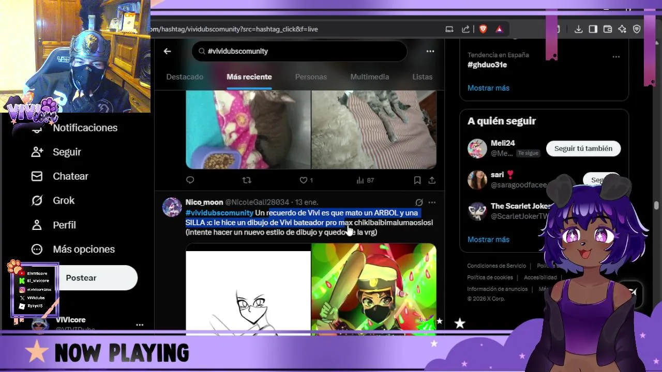This screenshot has width=662, height=372.
Task: Select the Más reciente tab
Action: coord(249,76)
